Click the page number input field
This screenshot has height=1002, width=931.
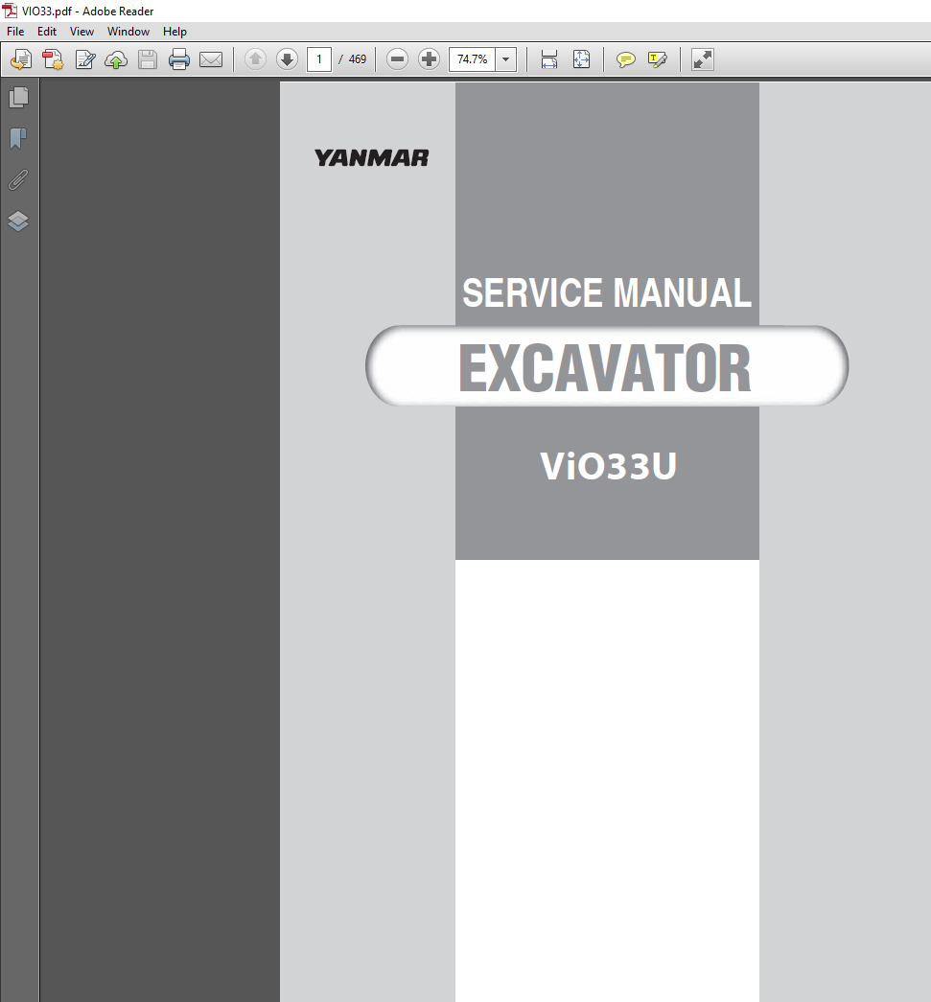coord(319,59)
